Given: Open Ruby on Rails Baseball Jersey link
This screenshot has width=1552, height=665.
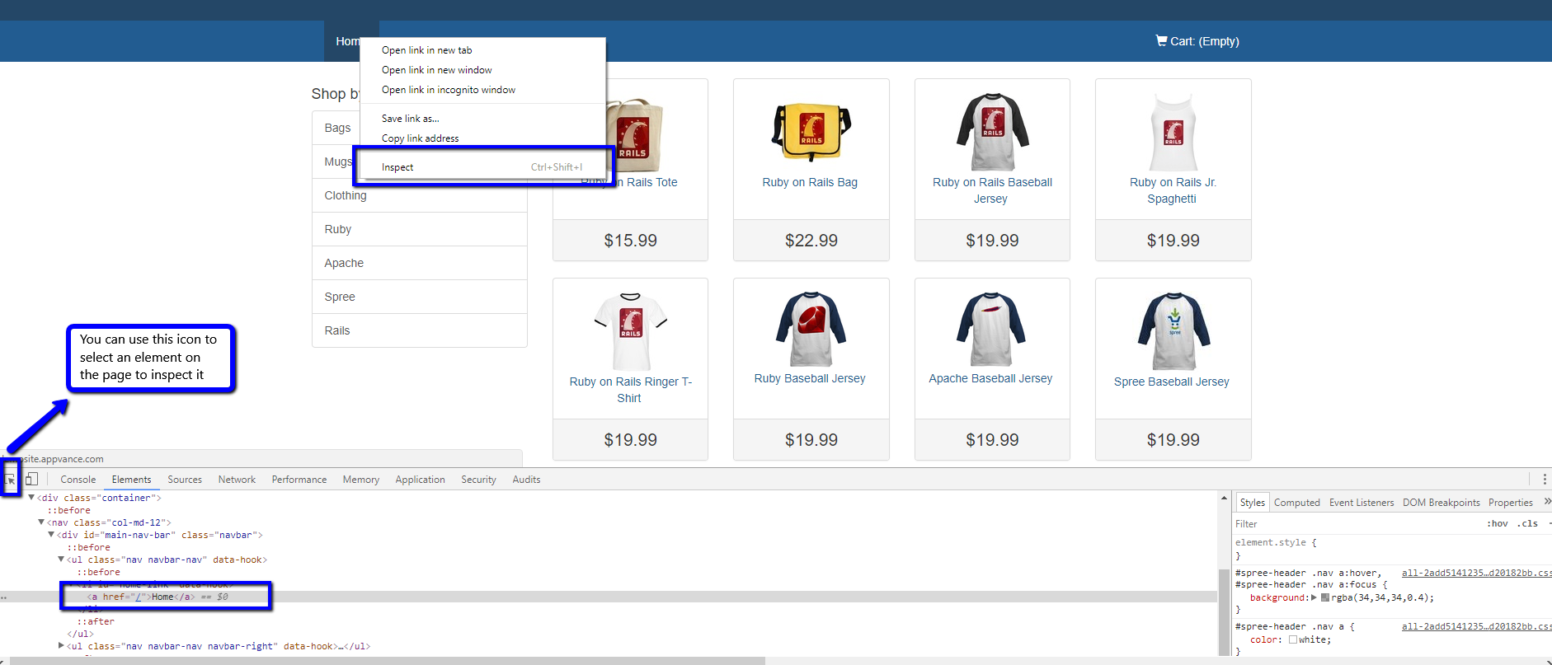Looking at the screenshot, I should point(992,190).
